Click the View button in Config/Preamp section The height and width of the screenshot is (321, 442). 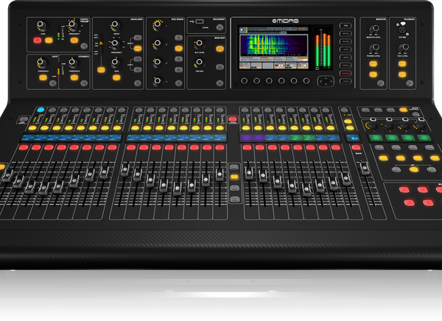coord(84,46)
